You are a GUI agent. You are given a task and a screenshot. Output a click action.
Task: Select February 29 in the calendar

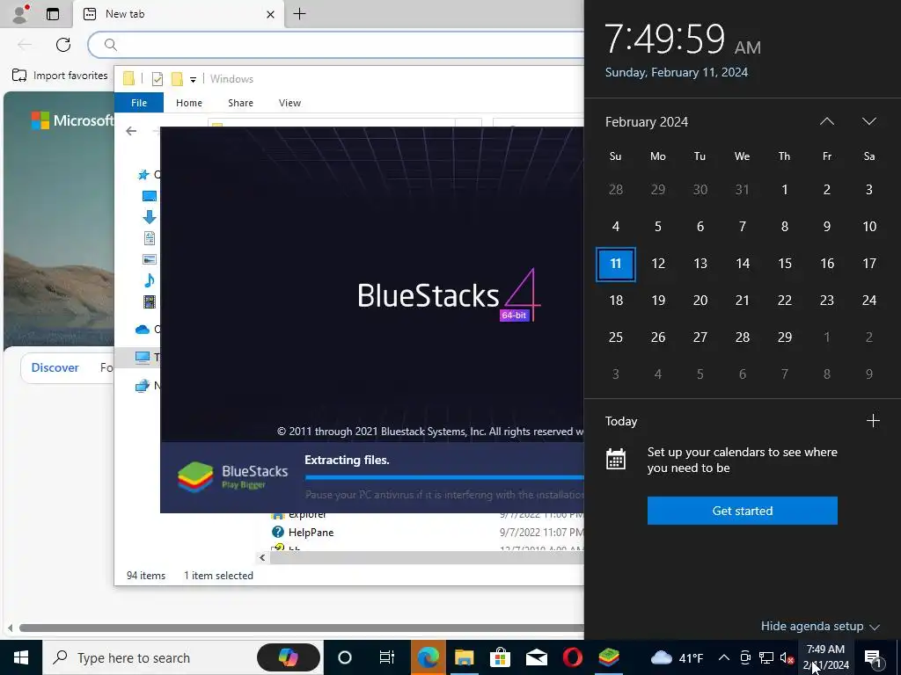coord(784,337)
